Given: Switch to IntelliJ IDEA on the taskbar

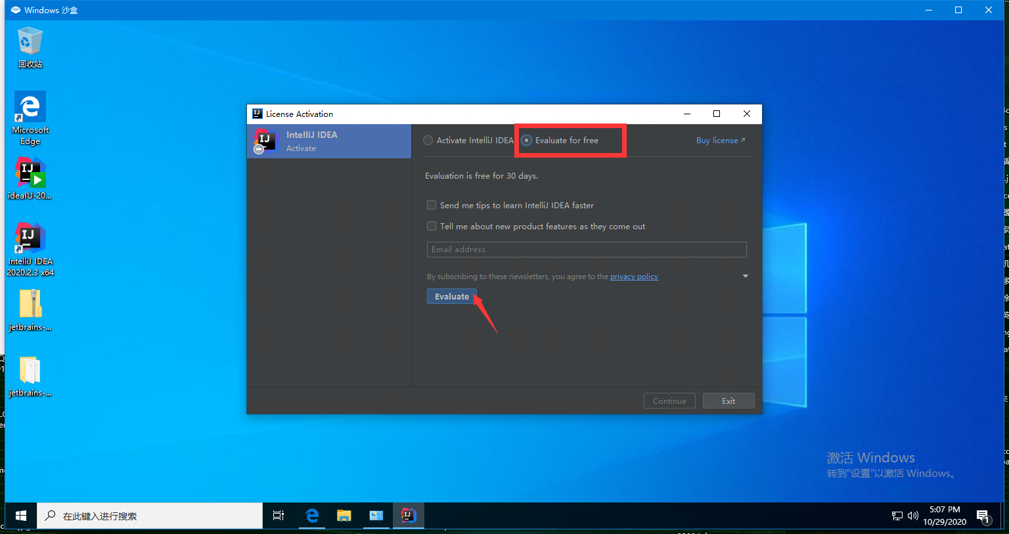Looking at the screenshot, I should pos(409,516).
